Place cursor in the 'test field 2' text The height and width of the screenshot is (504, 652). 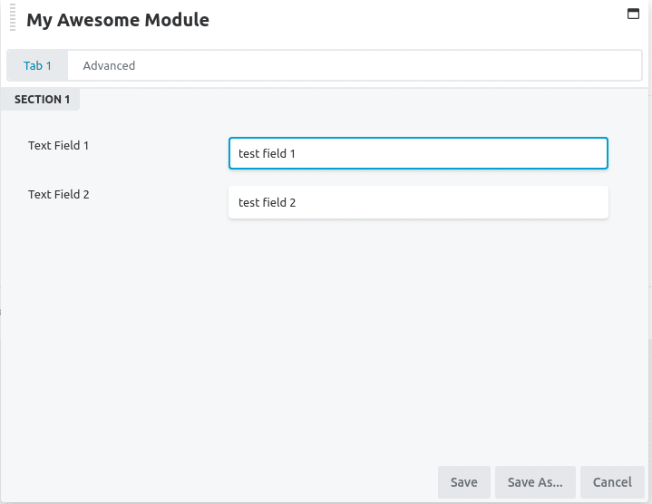coord(267,203)
